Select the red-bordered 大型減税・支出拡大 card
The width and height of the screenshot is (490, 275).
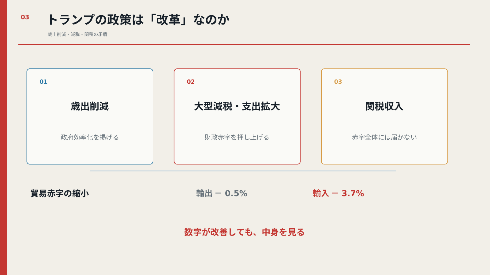click(x=237, y=116)
